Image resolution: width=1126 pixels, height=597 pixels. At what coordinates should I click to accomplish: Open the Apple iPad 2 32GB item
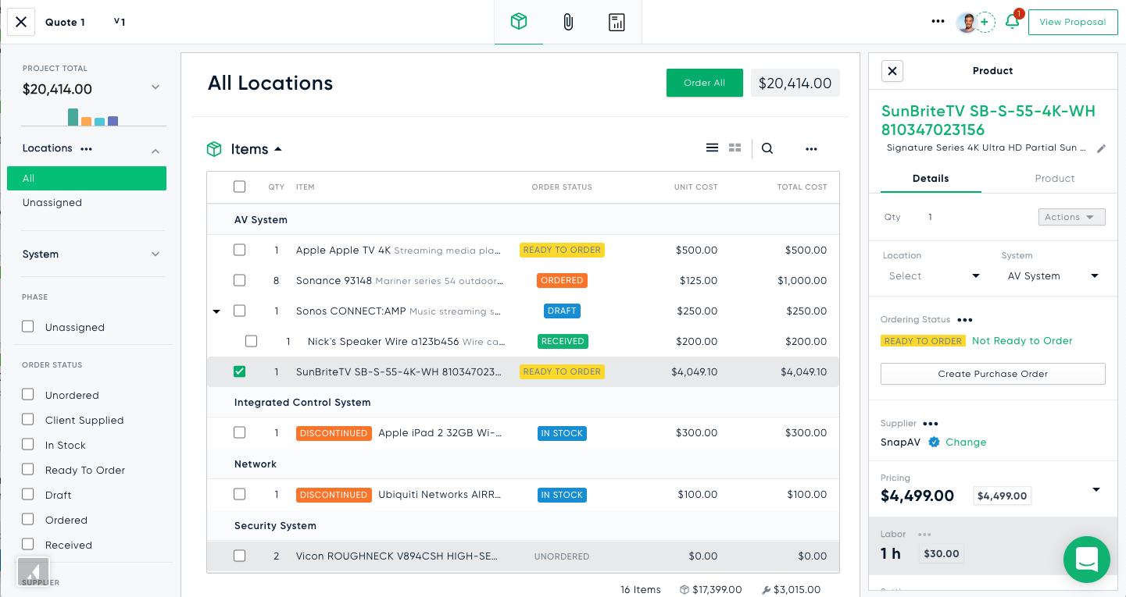coord(440,432)
